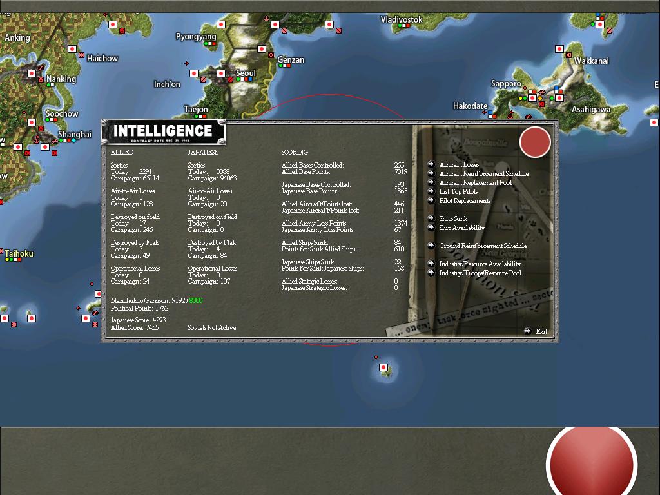Click the Allied Army Loss Points row
Image resolution: width=660 pixels, height=495 pixels.
pos(344,223)
